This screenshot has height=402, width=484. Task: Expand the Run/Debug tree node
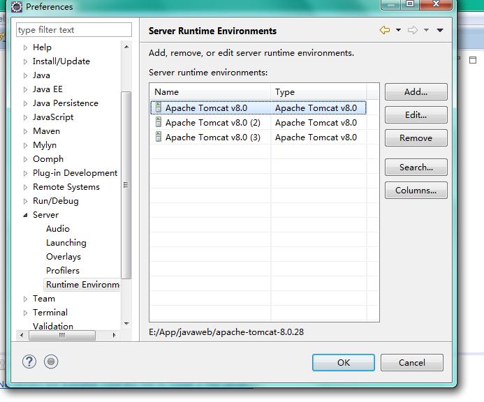[25, 201]
